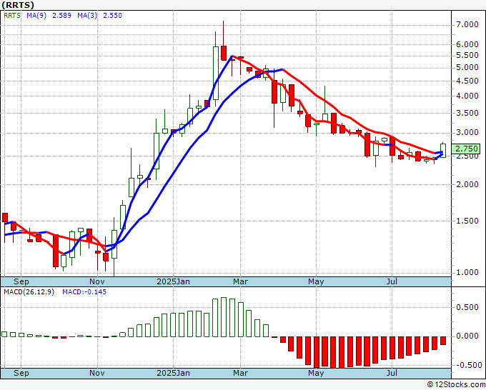Click the 5.500 price axis label
This screenshot has width=486, height=390.
pos(467,56)
